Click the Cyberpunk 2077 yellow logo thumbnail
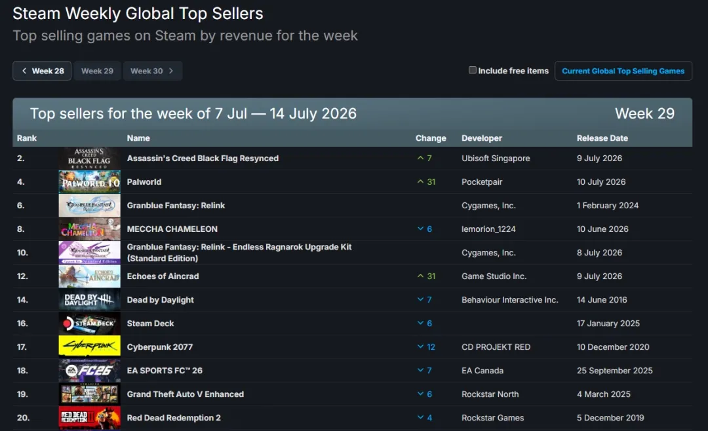 coord(89,347)
